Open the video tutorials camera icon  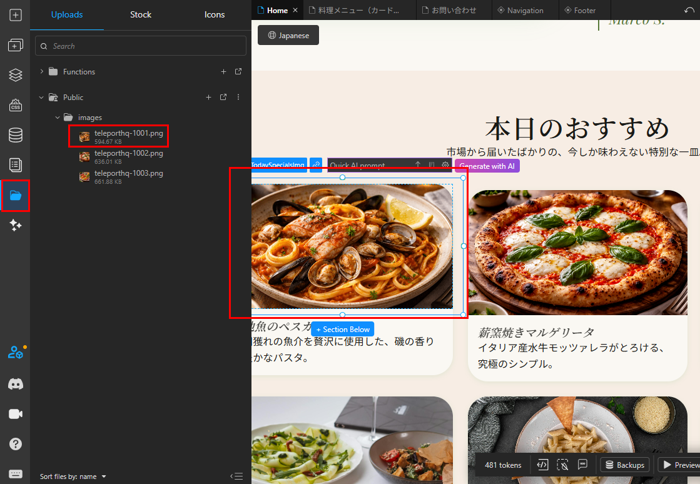(x=16, y=414)
